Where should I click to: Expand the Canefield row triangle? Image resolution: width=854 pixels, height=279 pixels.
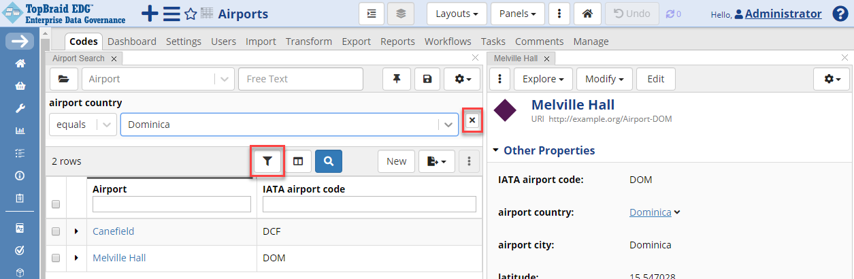pyautogui.click(x=76, y=232)
